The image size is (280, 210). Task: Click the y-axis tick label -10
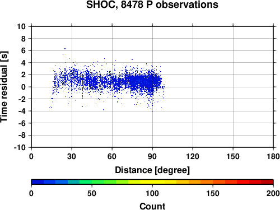coord(20,147)
